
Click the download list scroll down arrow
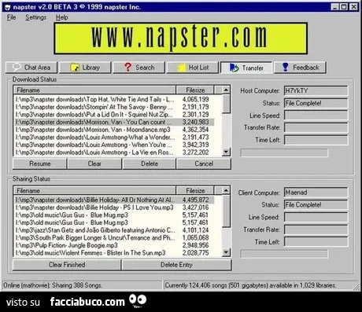coord(226,152)
